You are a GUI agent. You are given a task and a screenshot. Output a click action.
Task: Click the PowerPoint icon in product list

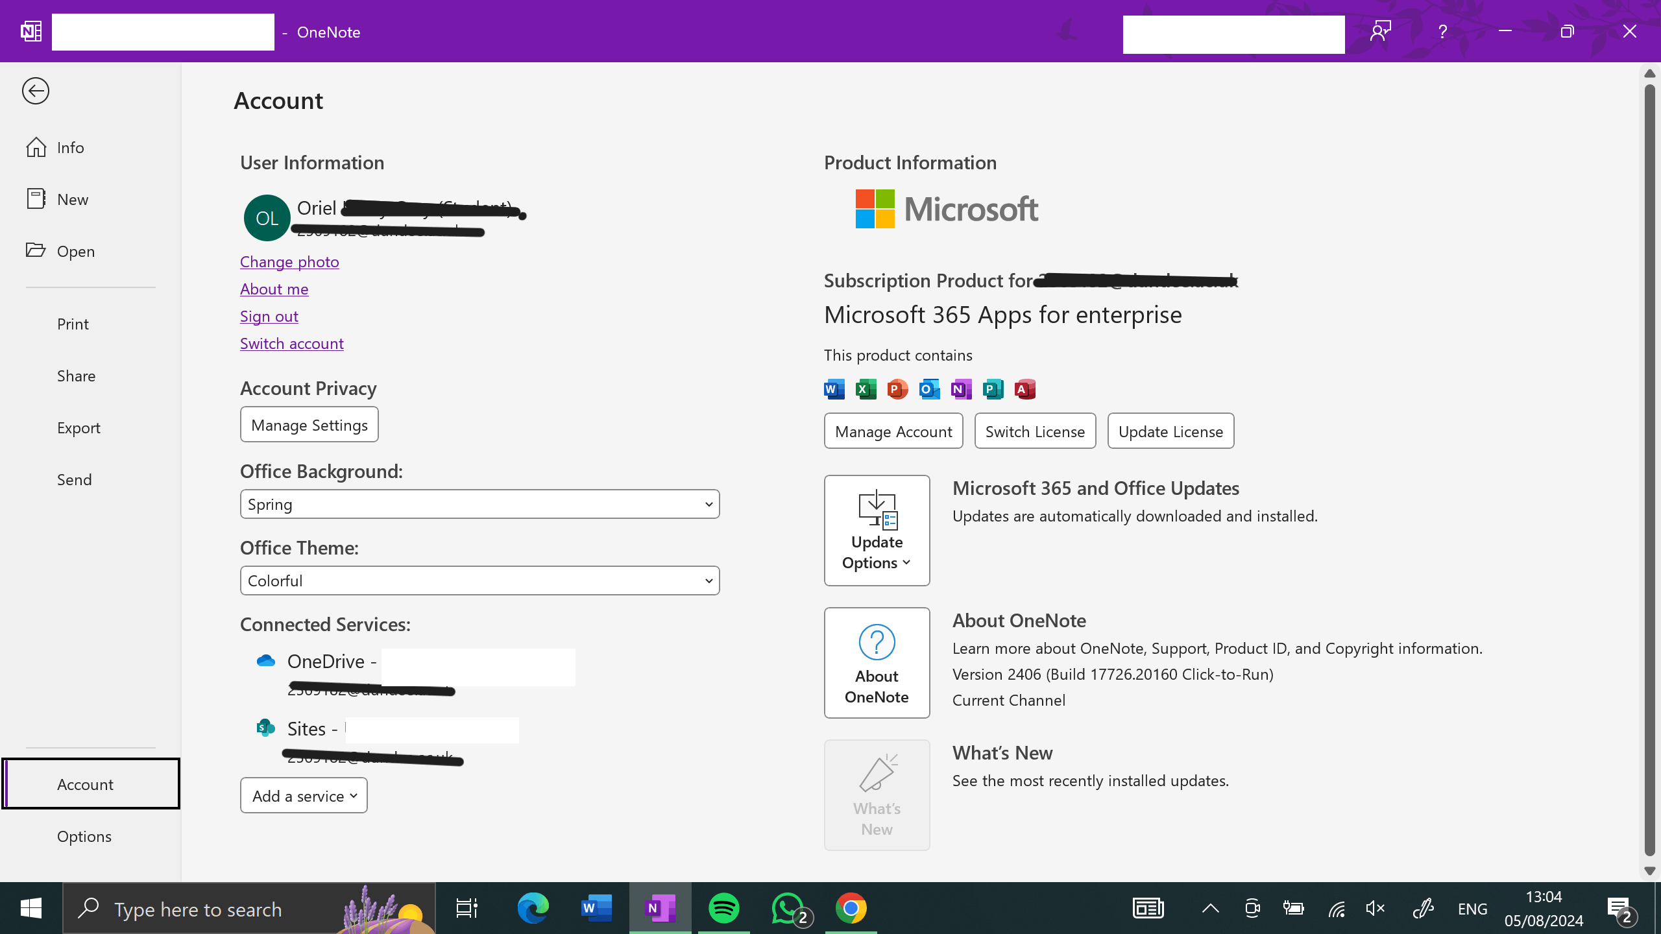point(898,389)
